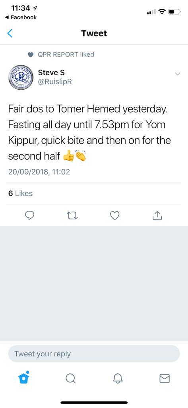Image resolution: width=188 pixels, height=408 pixels.
Task: Tap the QPR REPORT liked label
Action: click(66, 54)
